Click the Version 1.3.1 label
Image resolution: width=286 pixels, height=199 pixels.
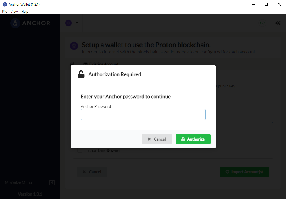tap(30, 194)
